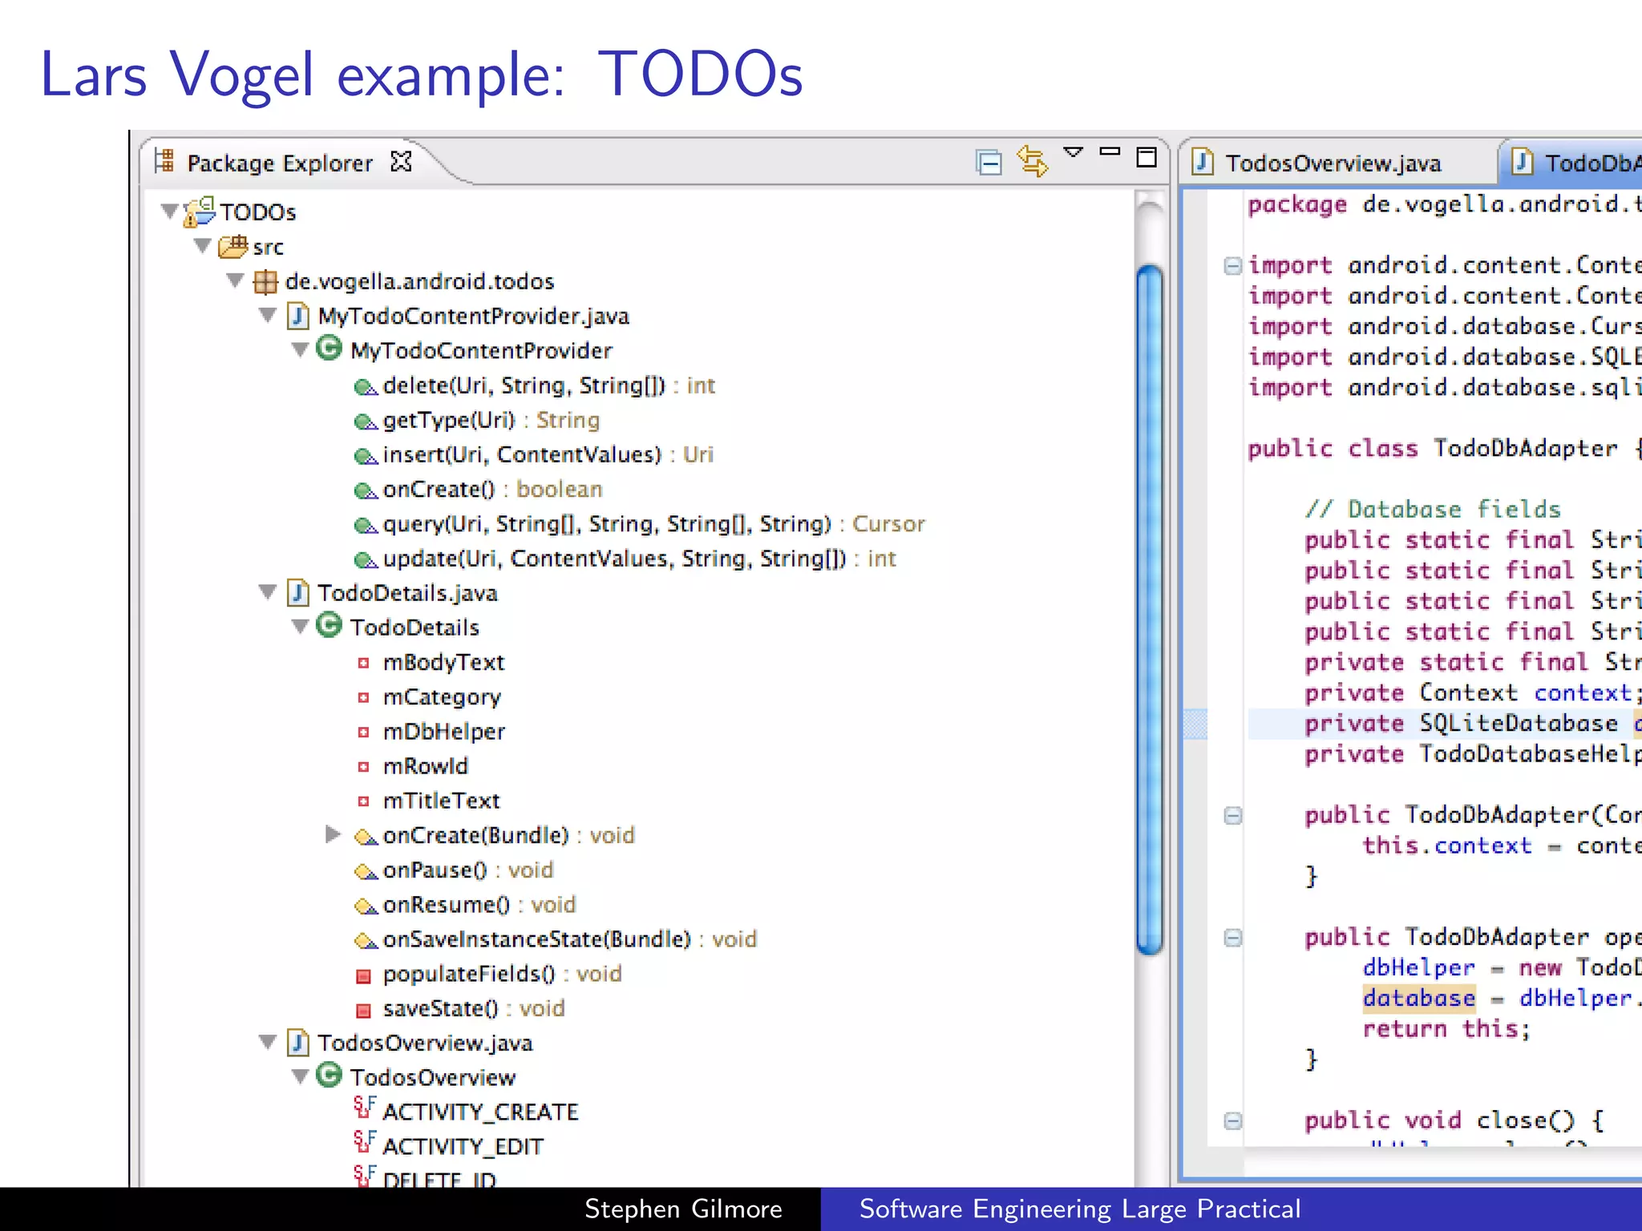1642x1231 pixels.
Task: Click the '// Database fields' comment
Action: 1433,509
